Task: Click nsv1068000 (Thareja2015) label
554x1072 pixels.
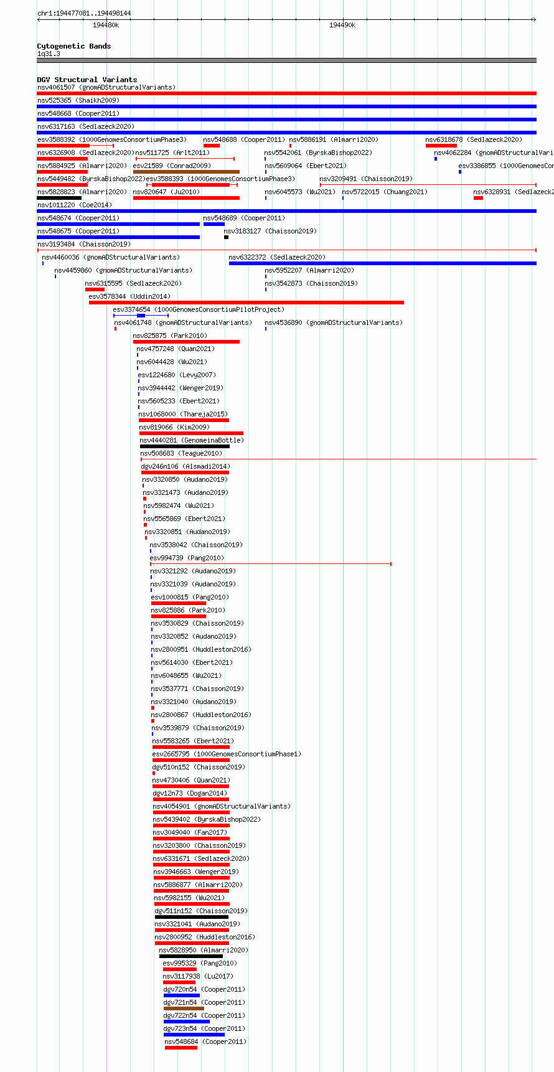Action: (183, 414)
